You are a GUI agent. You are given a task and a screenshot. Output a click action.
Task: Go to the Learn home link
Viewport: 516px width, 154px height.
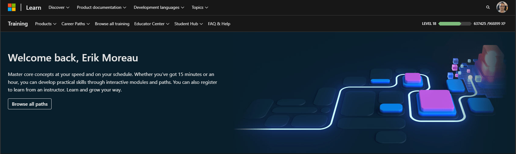click(x=33, y=8)
